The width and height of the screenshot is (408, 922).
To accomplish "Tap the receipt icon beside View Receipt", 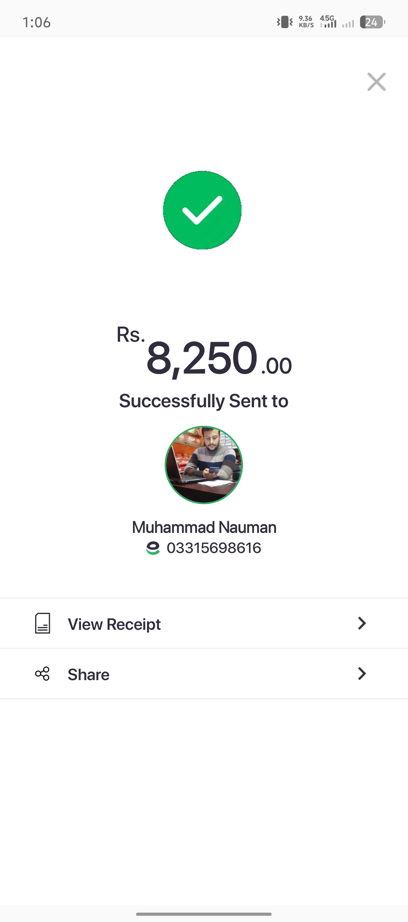I will point(43,623).
